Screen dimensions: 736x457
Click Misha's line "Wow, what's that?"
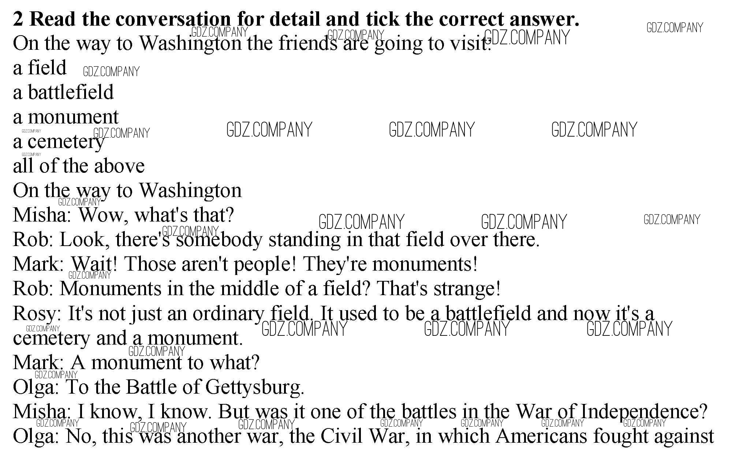[123, 215]
